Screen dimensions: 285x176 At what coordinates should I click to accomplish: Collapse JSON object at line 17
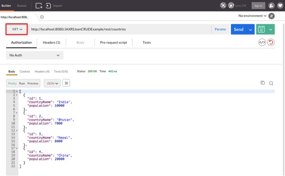tap(17, 148)
